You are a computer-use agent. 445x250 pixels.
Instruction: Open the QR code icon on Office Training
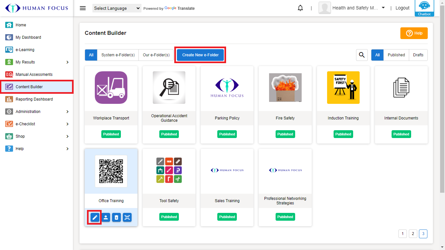pyautogui.click(x=127, y=217)
